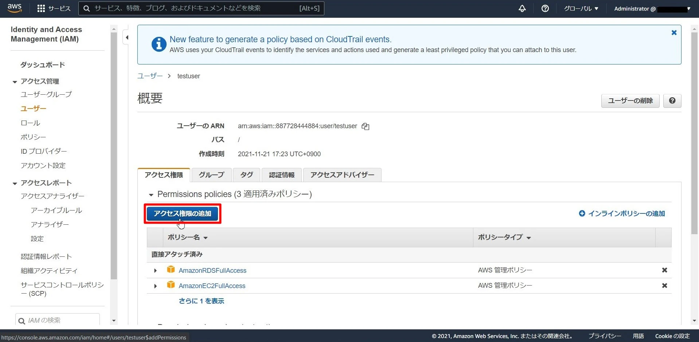Open ID プロバイダー in the sidebar
The width and height of the screenshot is (699, 342).
[x=44, y=151]
